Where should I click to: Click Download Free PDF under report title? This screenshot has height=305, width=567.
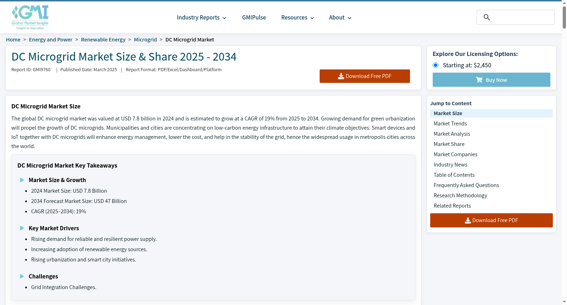click(x=365, y=76)
